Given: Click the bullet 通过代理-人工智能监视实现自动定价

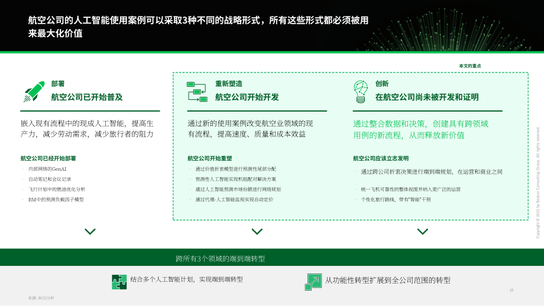Looking at the screenshot, I should (x=234, y=200).
